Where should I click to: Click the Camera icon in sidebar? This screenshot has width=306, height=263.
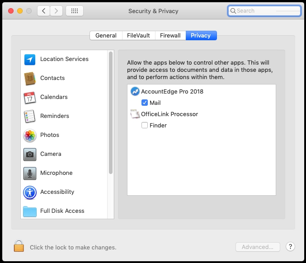click(30, 154)
